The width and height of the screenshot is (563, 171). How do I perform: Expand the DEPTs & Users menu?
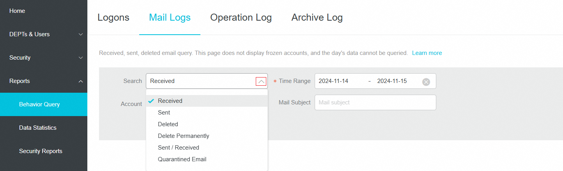pos(44,34)
